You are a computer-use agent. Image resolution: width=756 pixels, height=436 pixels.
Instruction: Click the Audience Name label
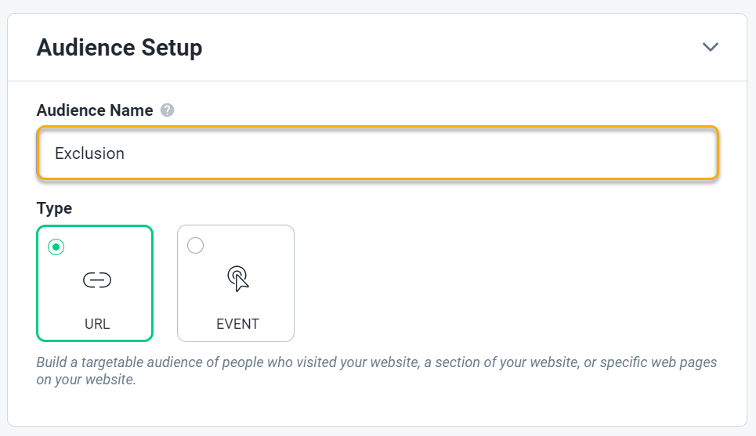(x=95, y=110)
